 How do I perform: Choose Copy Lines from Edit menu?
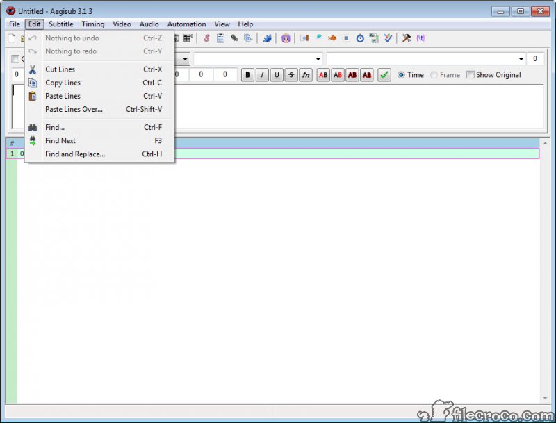(x=99, y=83)
